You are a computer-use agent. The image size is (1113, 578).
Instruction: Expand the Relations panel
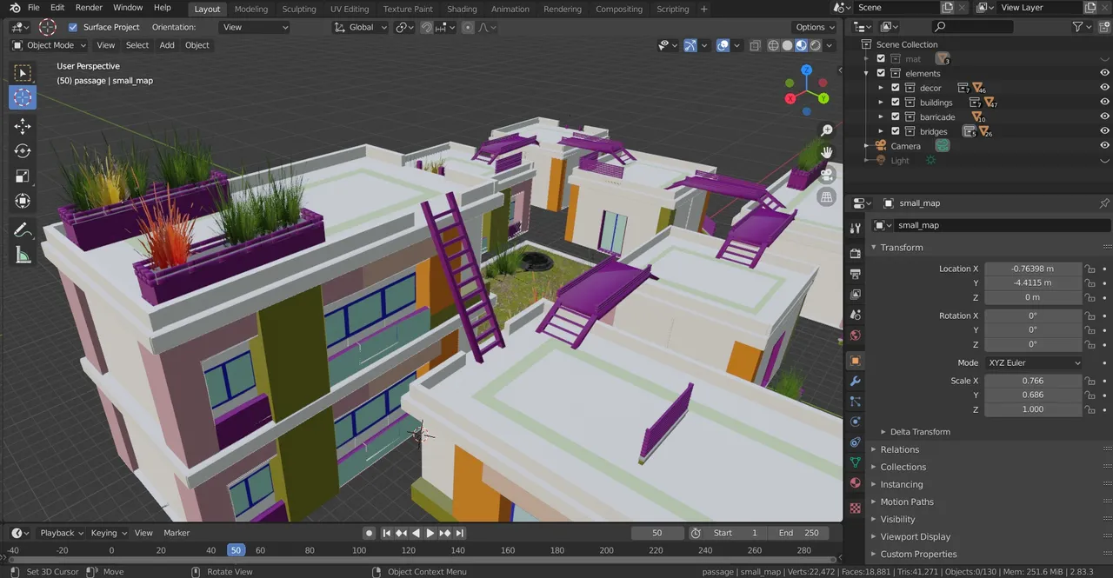click(899, 449)
